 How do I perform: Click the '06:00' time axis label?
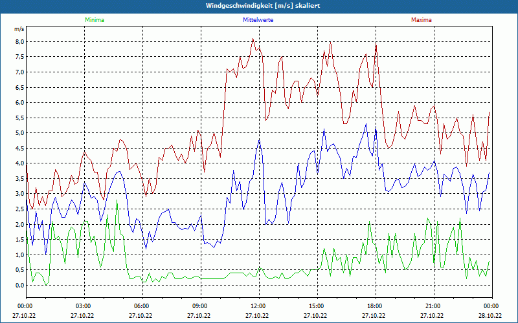point(142,306)
